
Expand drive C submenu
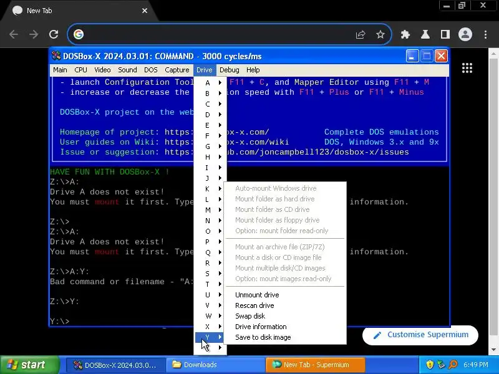click(x=210, y=104)
